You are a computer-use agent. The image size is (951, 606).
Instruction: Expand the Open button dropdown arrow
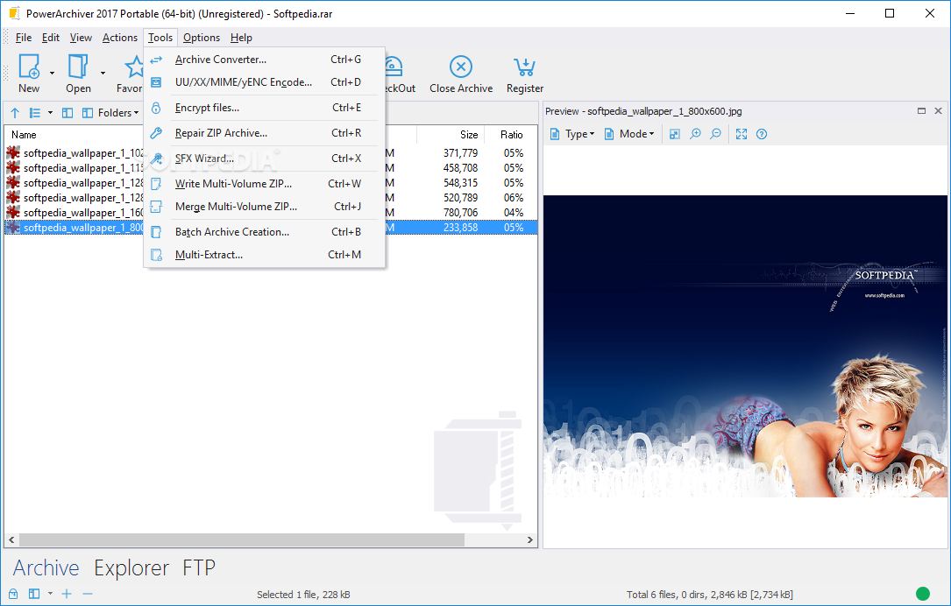(x=103, y=73)
